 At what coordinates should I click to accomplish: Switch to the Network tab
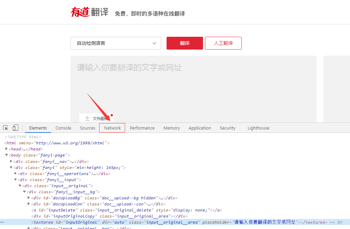click(x=112, y=128)
